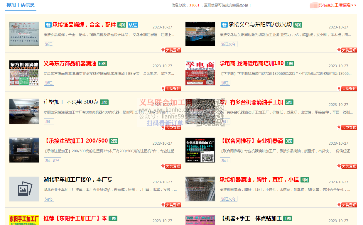Click thumbnail of 承接饰品烧焊 listing
This screenshot has width=363, height=225.
point(24,34)
